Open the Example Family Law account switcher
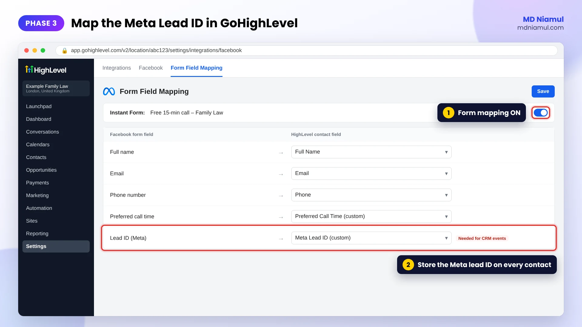Screen dimensions: 582x327 point(56,88)
